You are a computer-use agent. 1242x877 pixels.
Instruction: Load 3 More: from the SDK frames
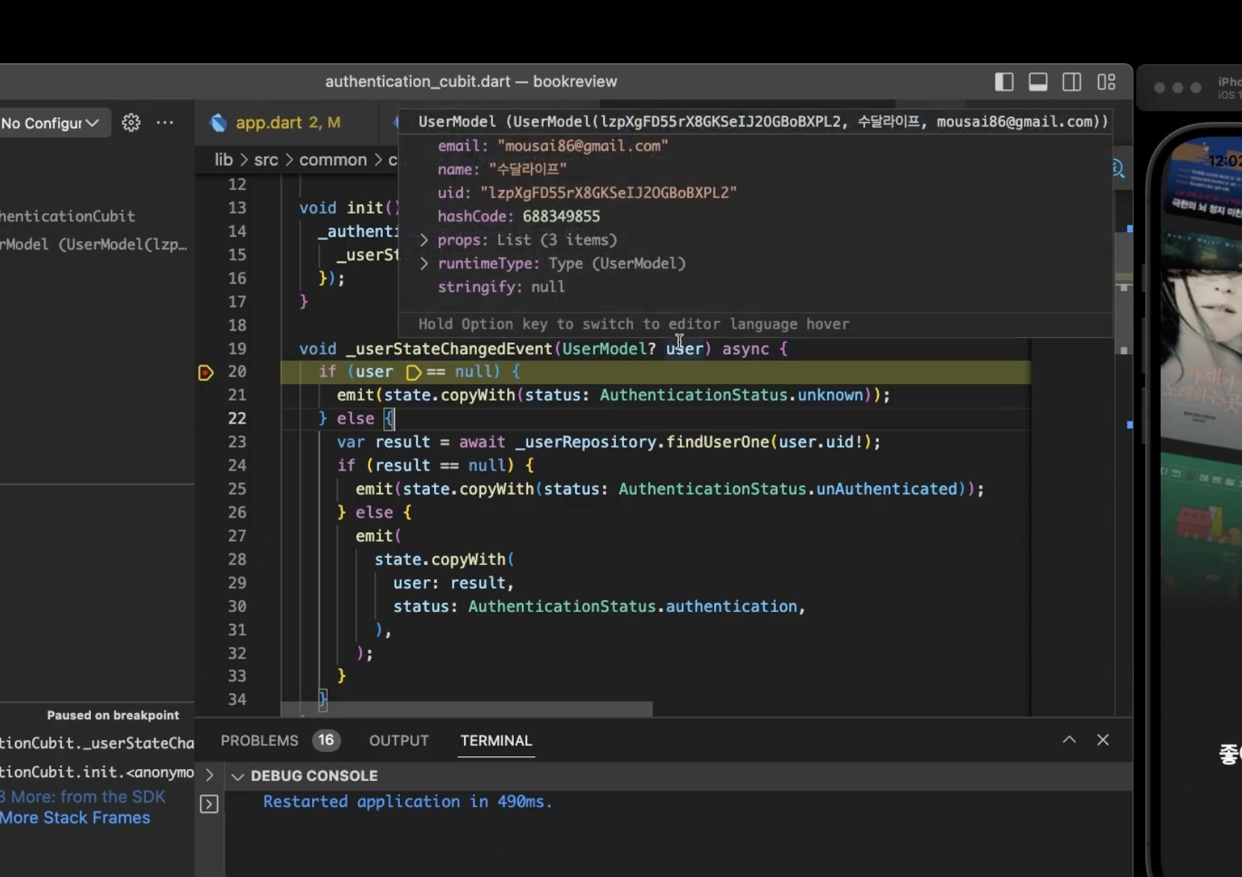pos(83,797)
